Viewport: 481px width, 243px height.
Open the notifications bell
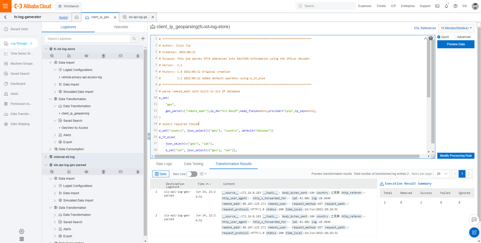click(x=446, y=6)
